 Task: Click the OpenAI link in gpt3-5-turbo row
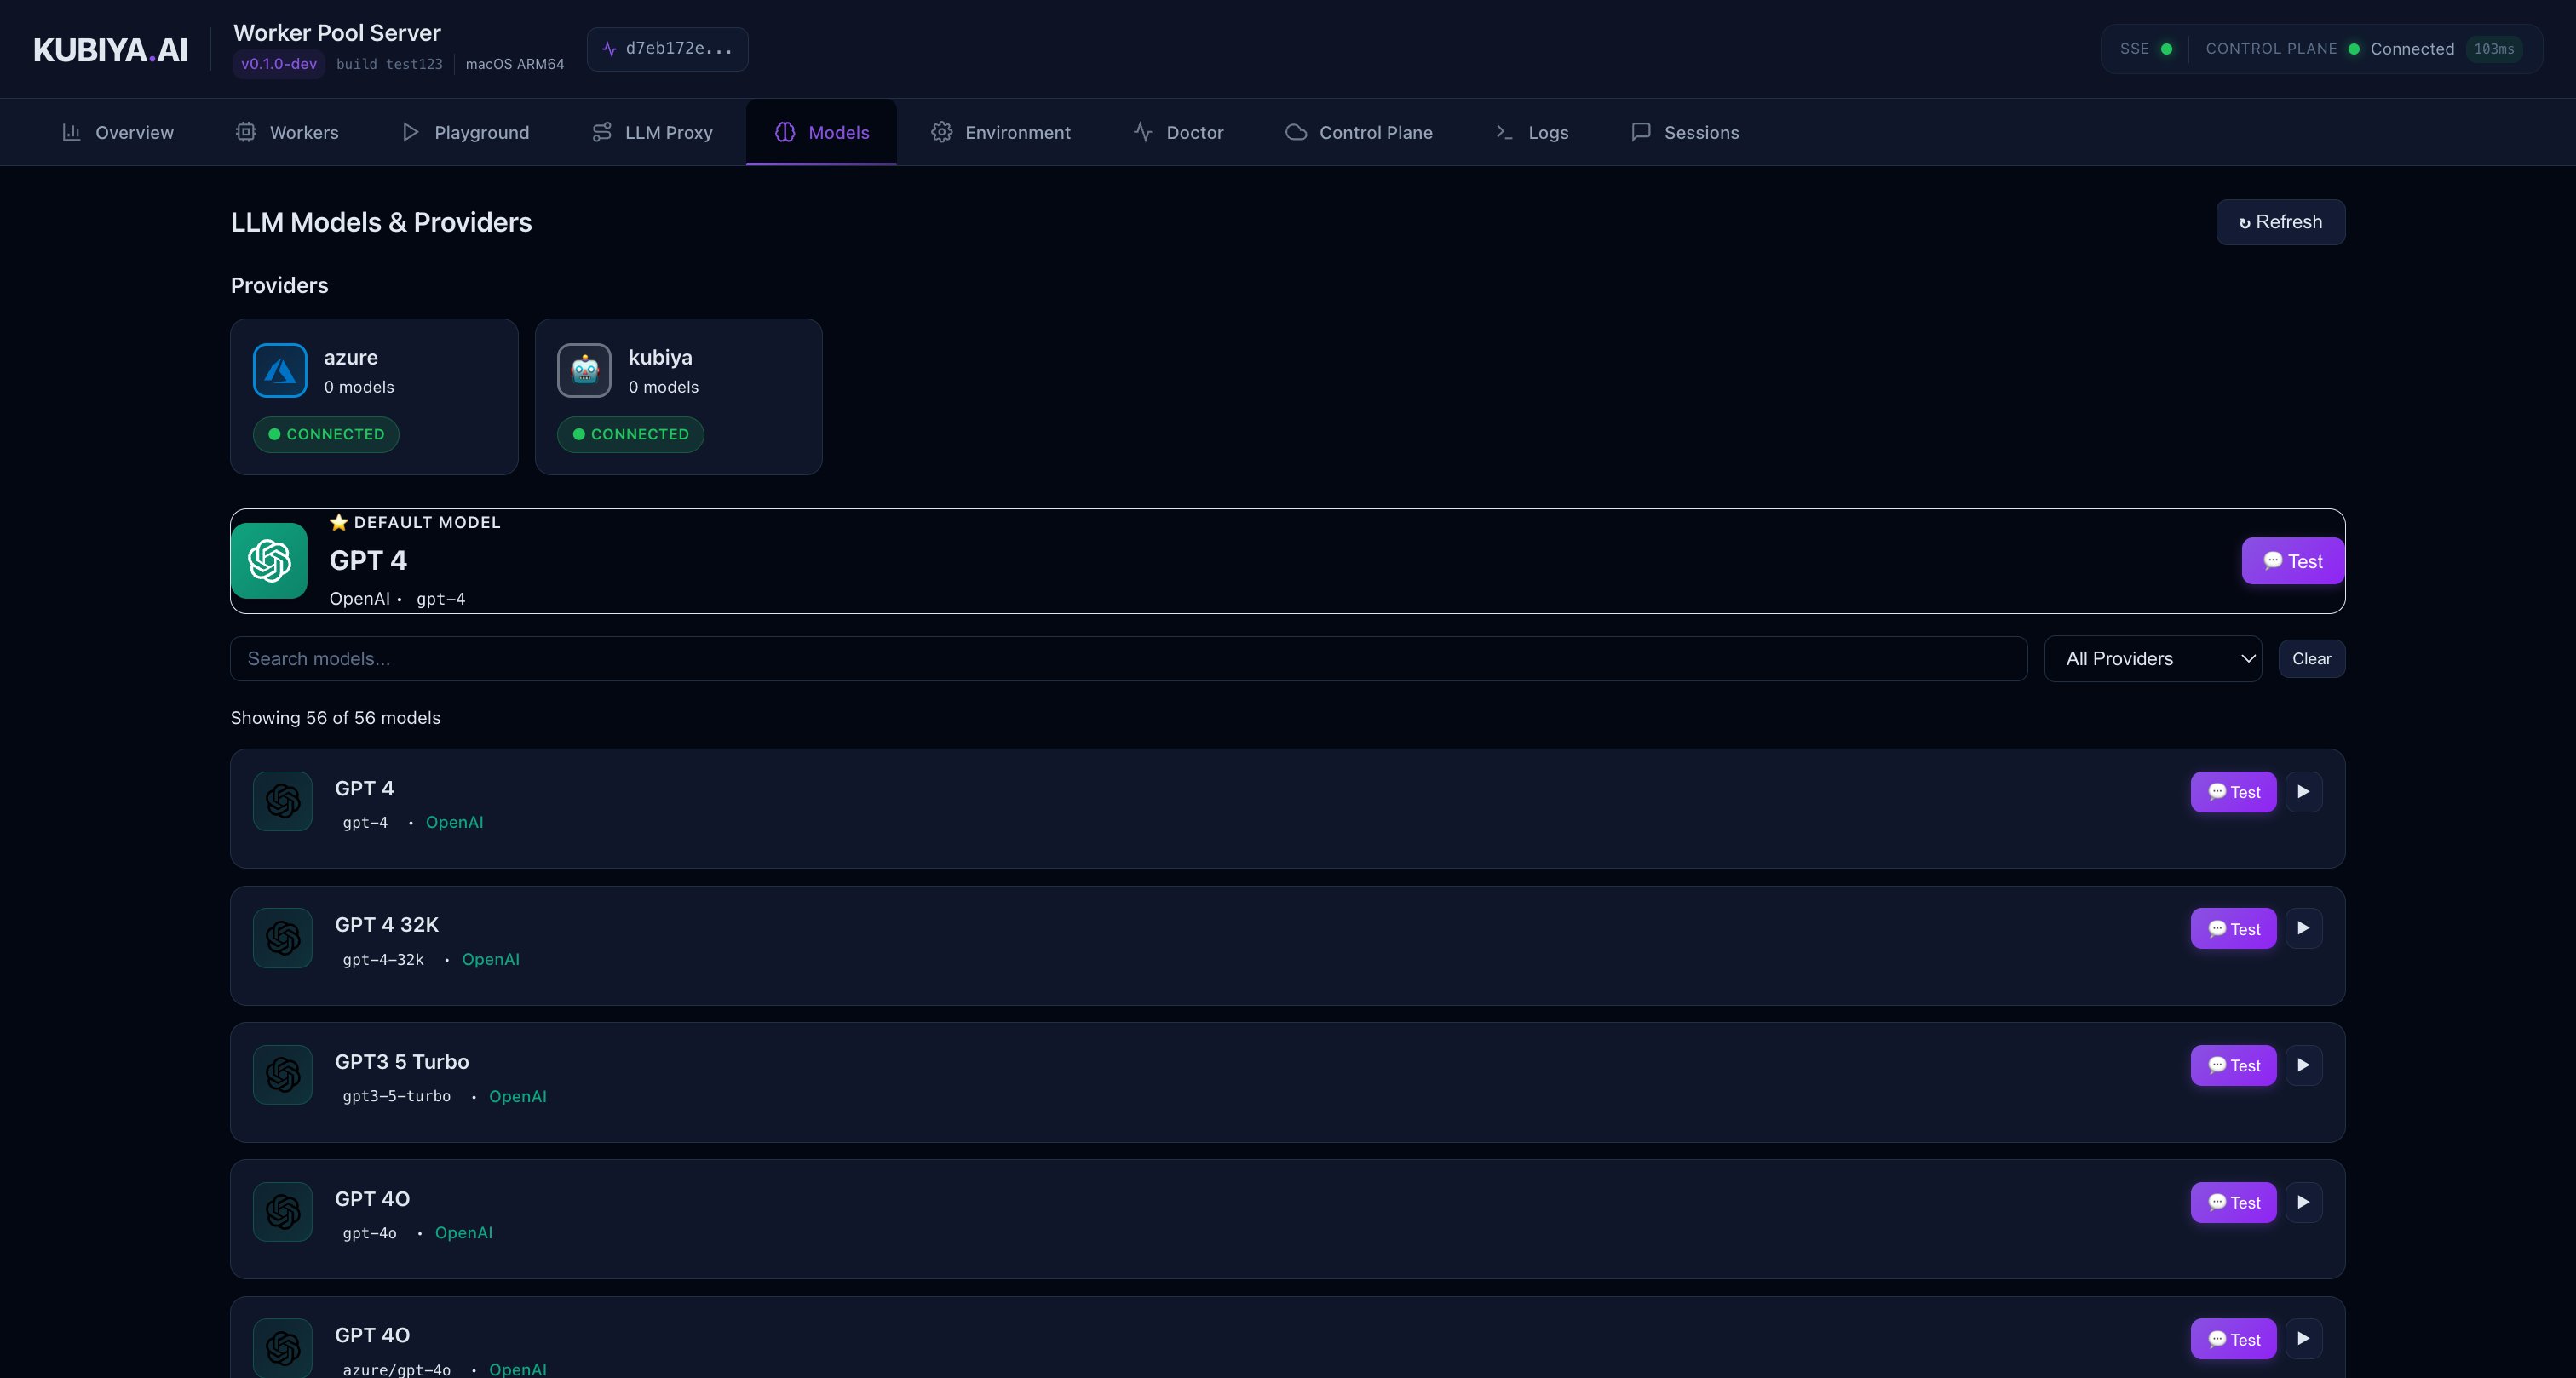tap(518, 1097)
